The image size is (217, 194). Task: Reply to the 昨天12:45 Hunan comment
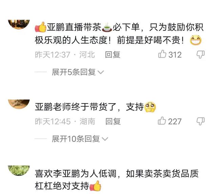(x=113, y=122)
